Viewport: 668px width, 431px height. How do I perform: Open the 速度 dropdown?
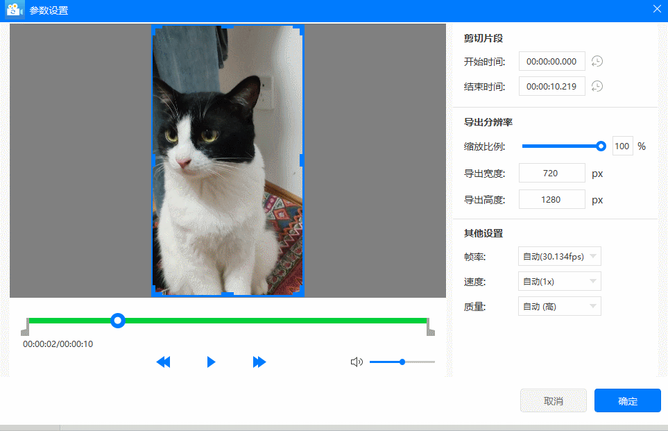tap(559, 281)
